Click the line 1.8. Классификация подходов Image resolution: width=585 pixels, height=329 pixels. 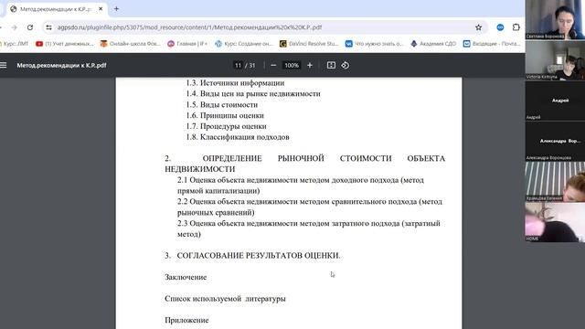pyautogui.click(x=238, y=137)
